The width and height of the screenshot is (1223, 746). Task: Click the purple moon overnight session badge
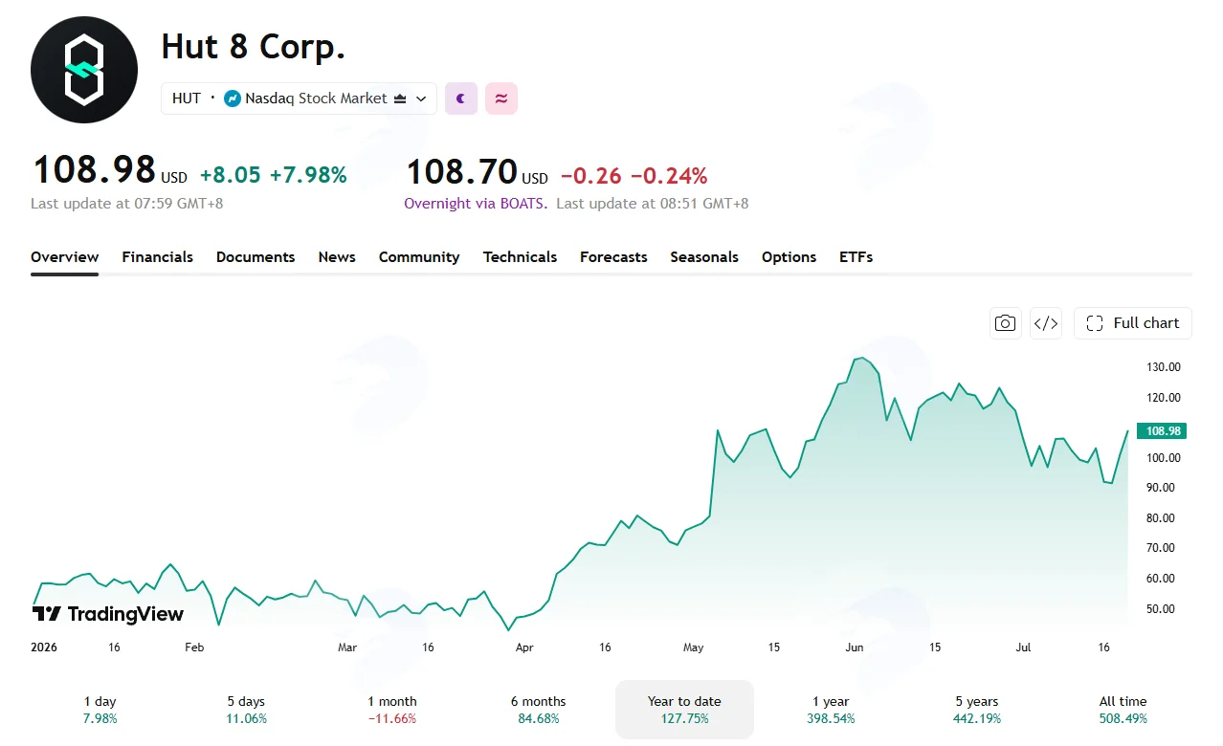click(x=461, y=99)
